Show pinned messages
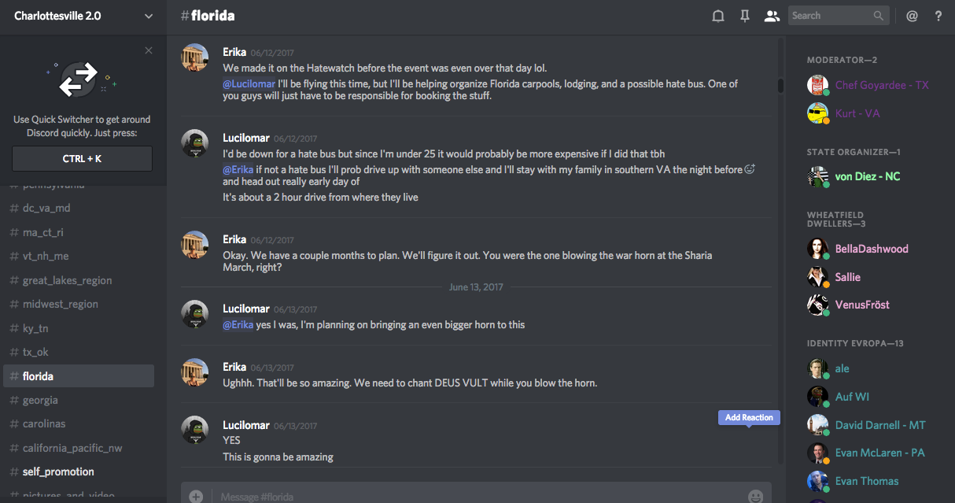This screenshot has height=503, width=955. tap(744, 16)
